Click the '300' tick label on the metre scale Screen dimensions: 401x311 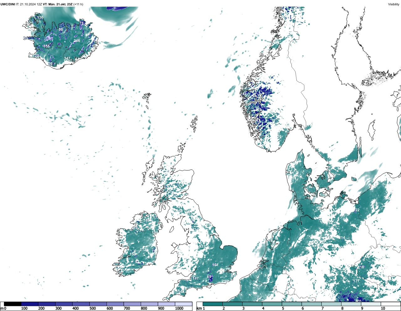coord(58,308)
